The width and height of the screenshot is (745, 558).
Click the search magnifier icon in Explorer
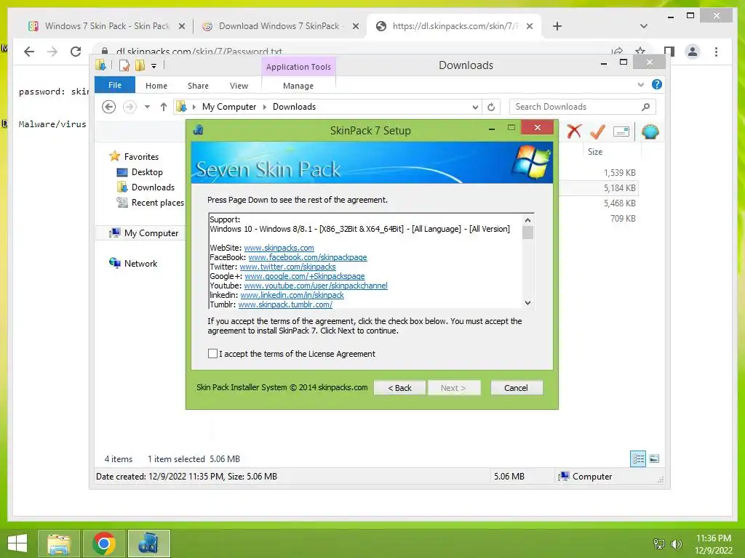645,107
